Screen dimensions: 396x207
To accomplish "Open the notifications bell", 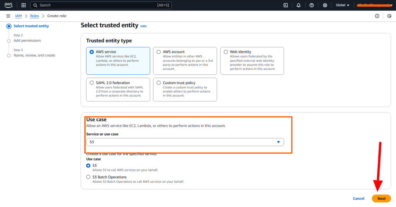I will pyautogui.click(x=299, y=5).
